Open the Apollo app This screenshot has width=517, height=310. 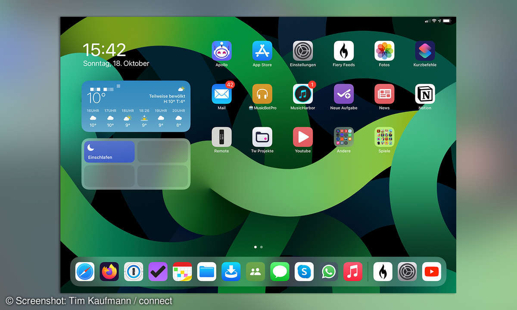(221, 51)
